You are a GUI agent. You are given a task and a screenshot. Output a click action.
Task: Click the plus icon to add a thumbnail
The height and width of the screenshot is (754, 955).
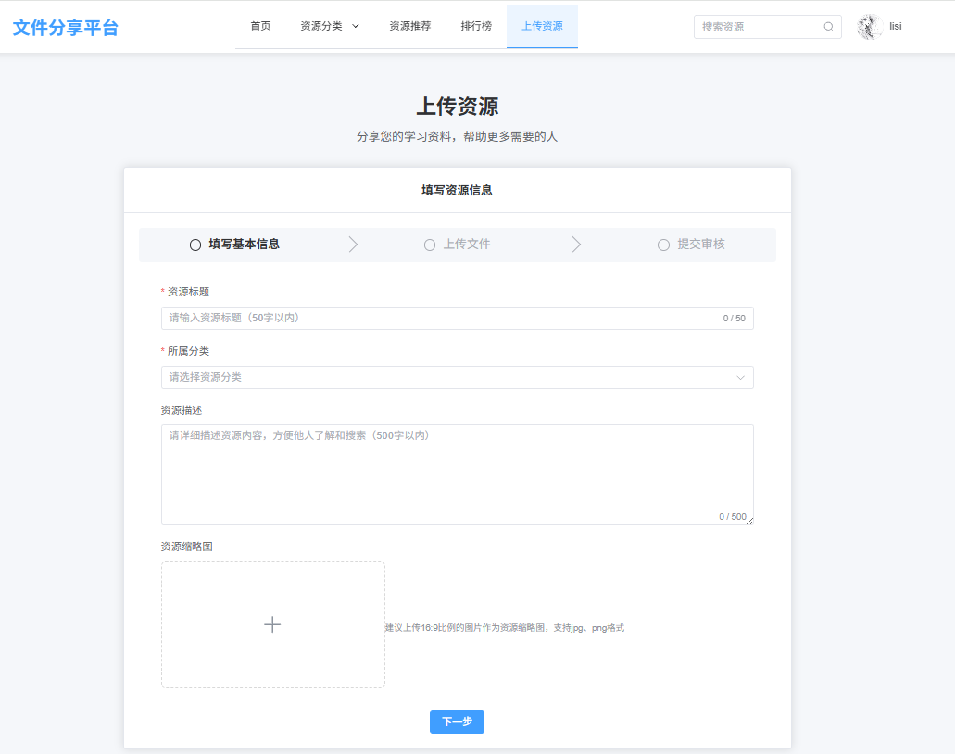(x=272, y=624)
